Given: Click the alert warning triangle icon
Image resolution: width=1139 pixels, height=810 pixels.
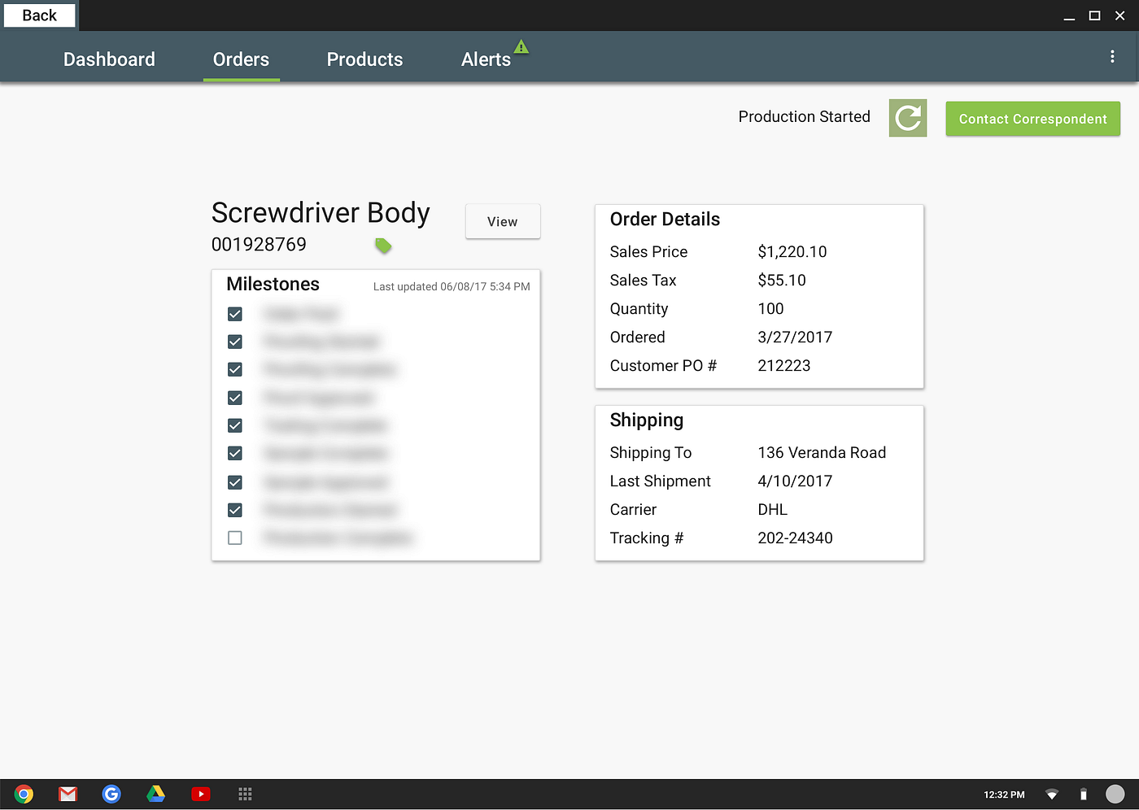Looking at the screenshot, I should 521,46.
